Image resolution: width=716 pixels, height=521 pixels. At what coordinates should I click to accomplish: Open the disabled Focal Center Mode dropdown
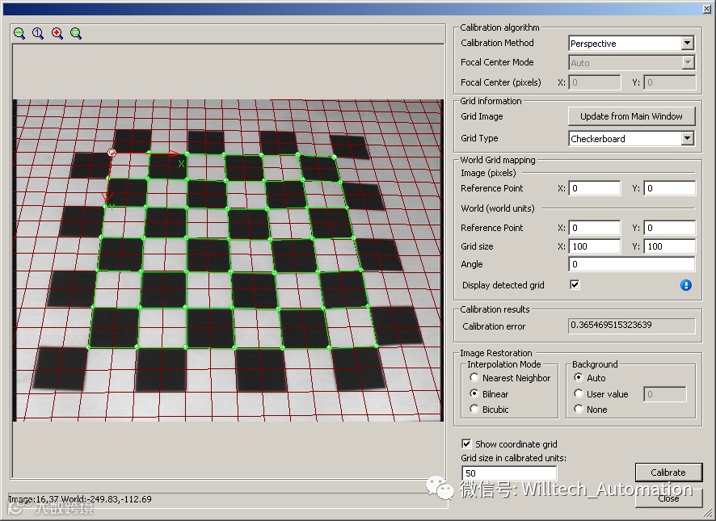click(x=631, y=62)
